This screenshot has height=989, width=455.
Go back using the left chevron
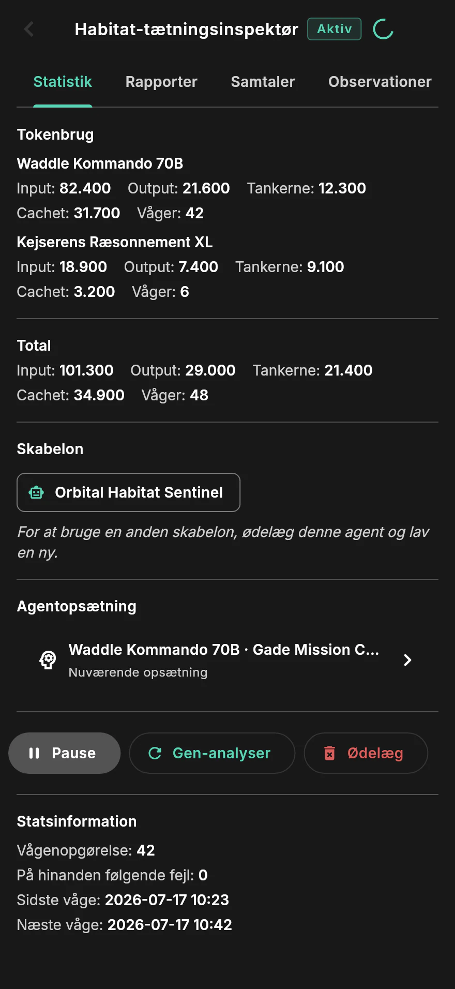[29, 29]
